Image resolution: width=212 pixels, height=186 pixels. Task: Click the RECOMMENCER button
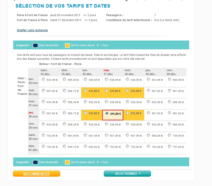(37, 174)
